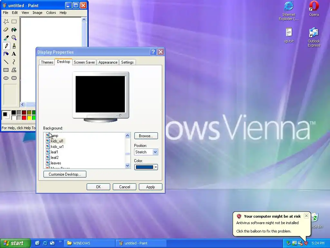The width and height of the screenshot is (330, 248).
Task: Pick the Fill With Color bucket tool
Action: tap(14, 29)
